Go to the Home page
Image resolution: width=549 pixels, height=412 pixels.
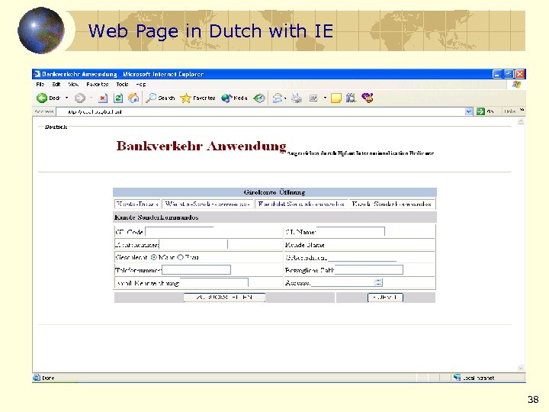pos(133,98)
